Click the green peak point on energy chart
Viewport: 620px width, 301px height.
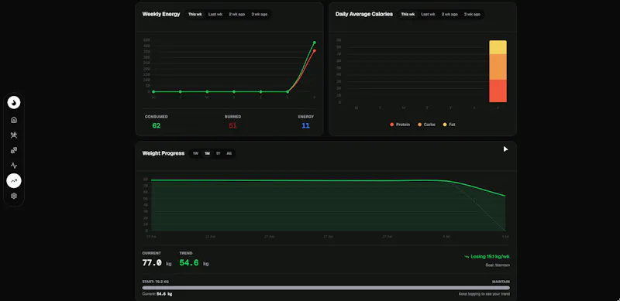click(x=315, y=43)
